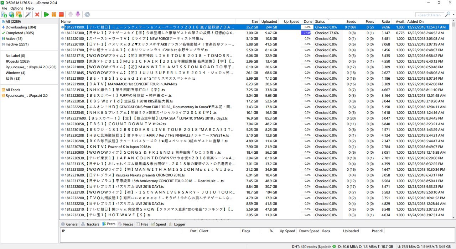456x249 pixels.
Task: Open the File menu
Action: [x=4, y=8]
